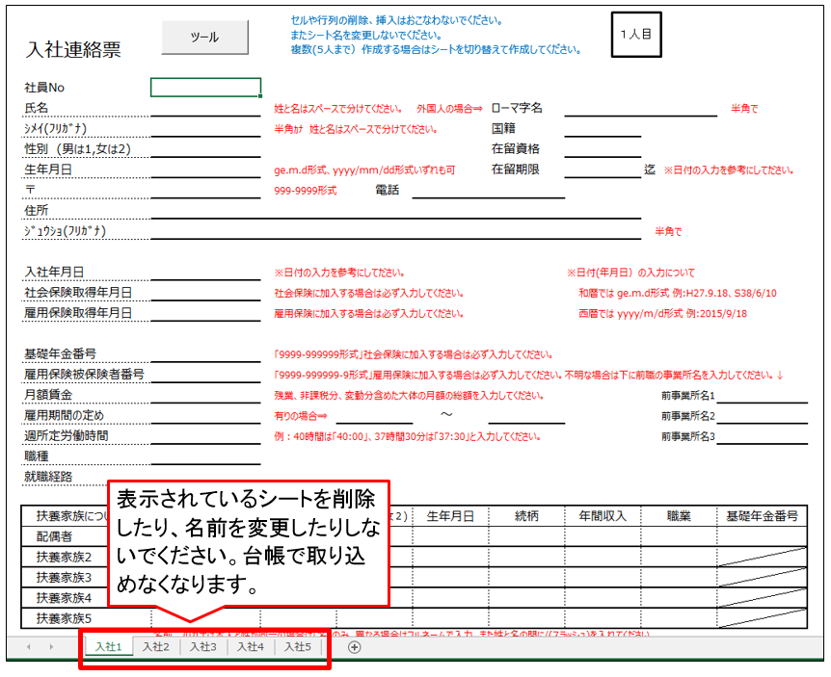Select the 入社3 sheet tab
The width and height of the screenshot is (831, 677).
202,647
